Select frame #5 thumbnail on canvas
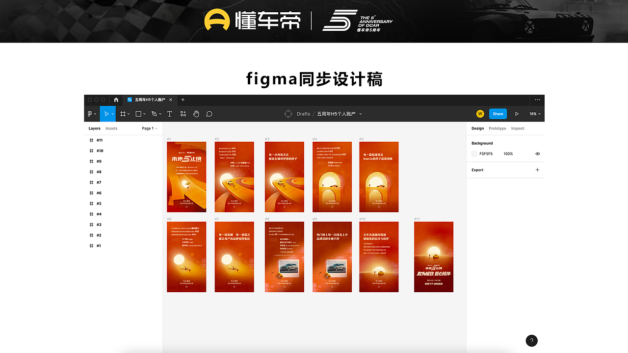Viewport: 628px width, 353px height. pyautogui.click(x=379, y=177)
